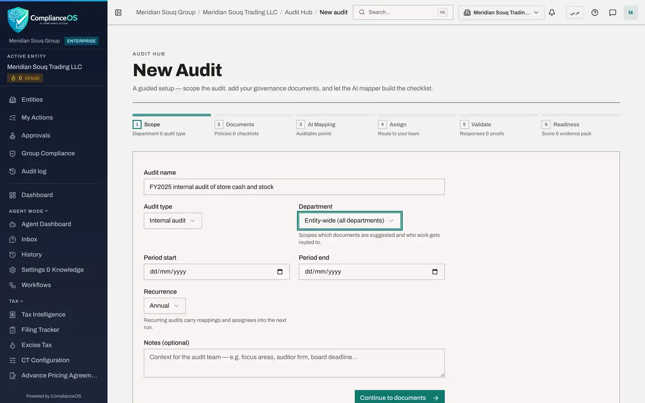The image size is (645, 403).
Task: Click the Audit name field
Action: point(294,187)
